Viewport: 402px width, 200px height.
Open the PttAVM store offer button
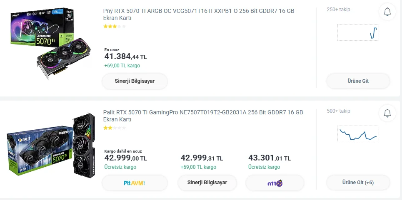135,183
